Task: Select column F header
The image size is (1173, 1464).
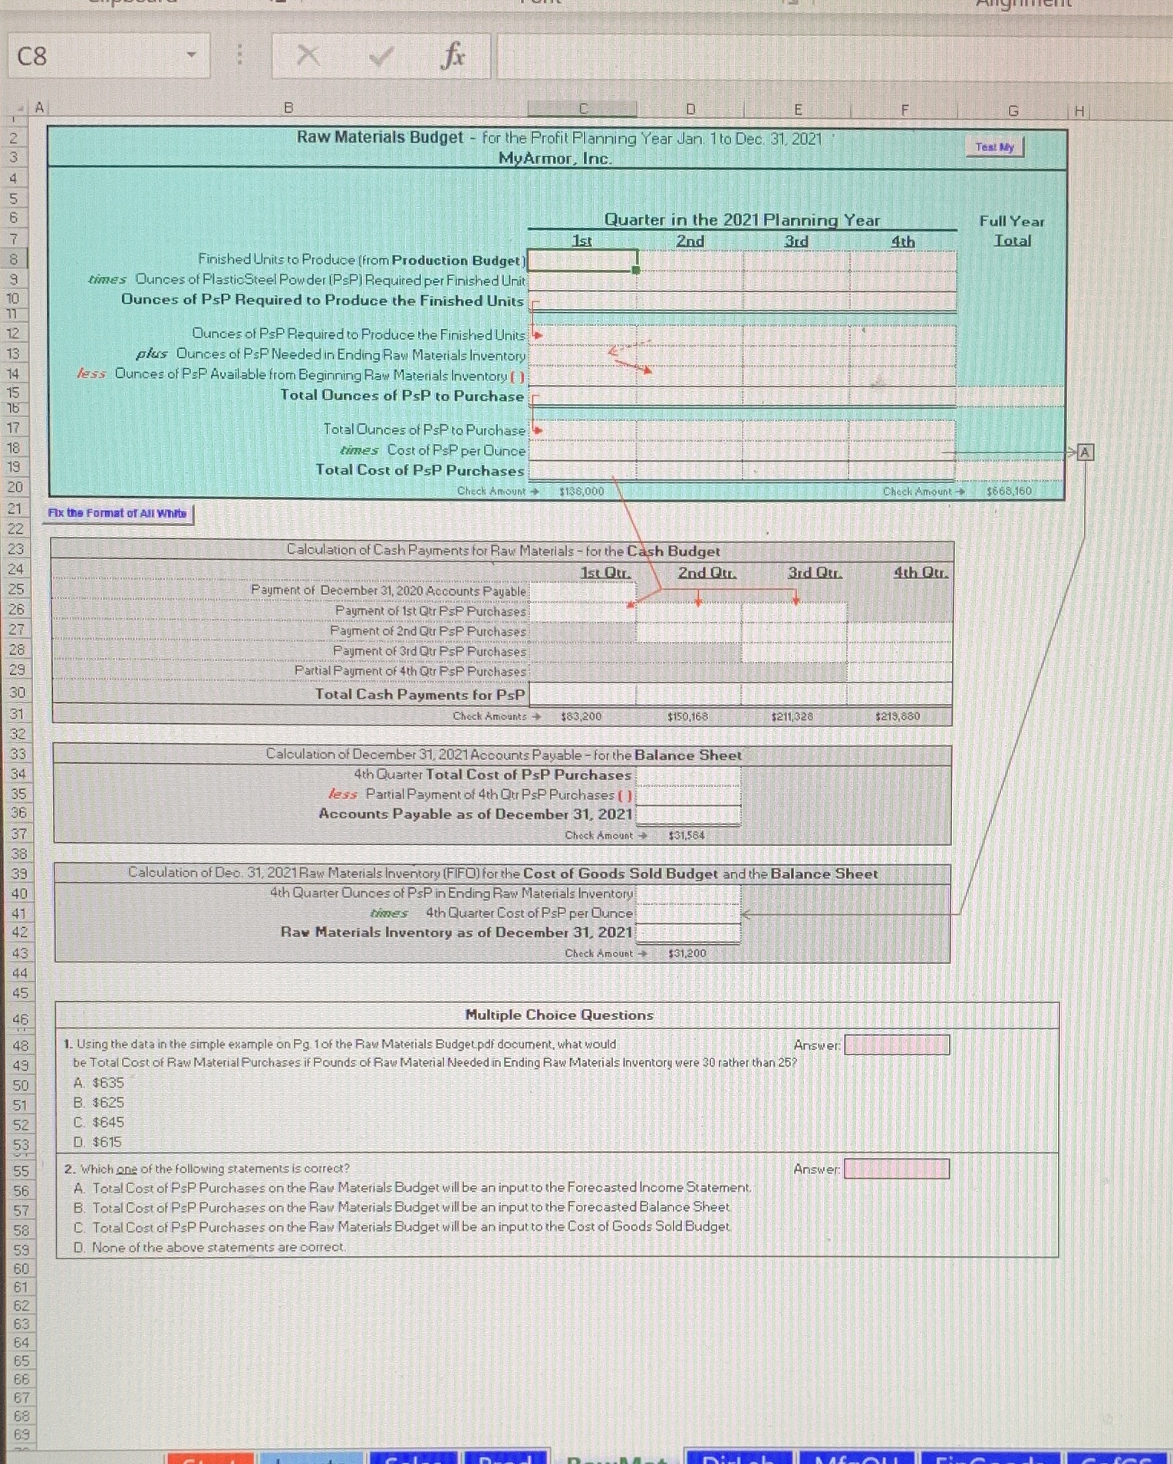Action: point(904,110)
